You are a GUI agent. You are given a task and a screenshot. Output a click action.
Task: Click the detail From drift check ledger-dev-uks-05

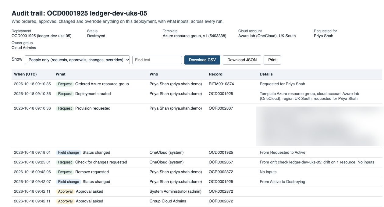tap(317, 162)
